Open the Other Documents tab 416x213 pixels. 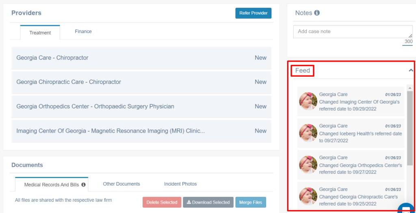(121, 184)
